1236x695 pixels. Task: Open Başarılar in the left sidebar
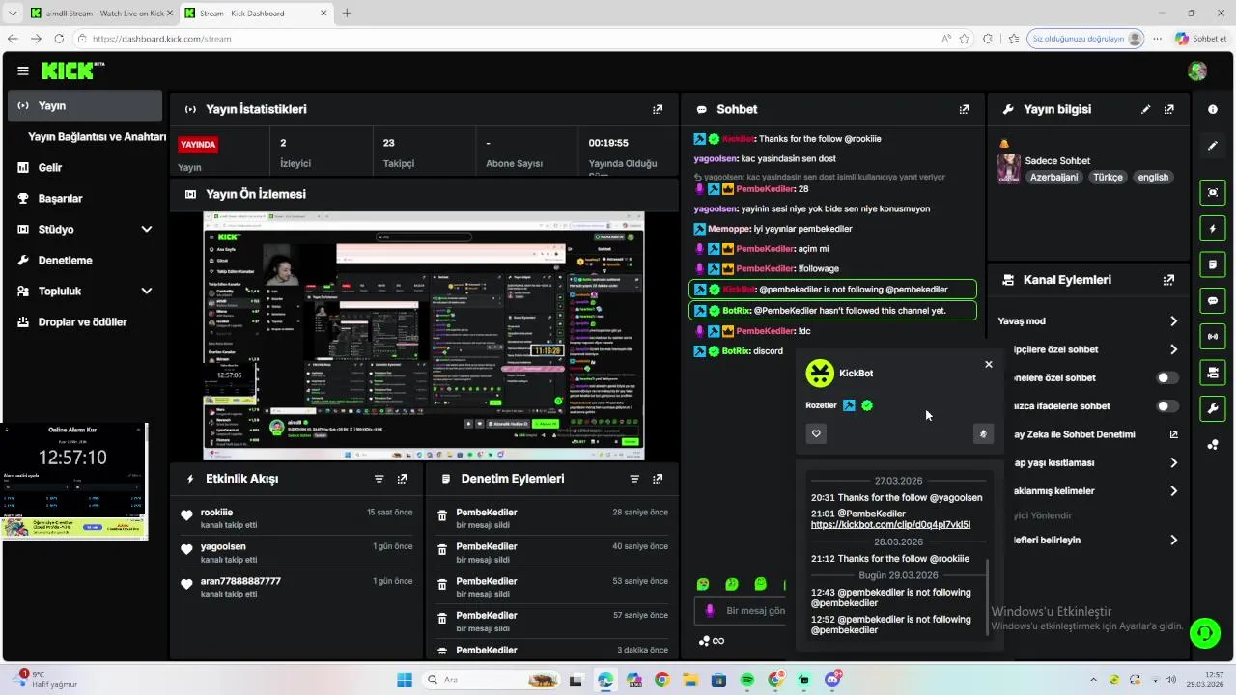85,199
